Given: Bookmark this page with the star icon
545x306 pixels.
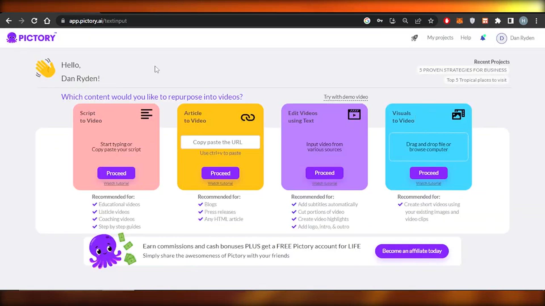Looking at the screenshot, I should (x=431, y=21).
